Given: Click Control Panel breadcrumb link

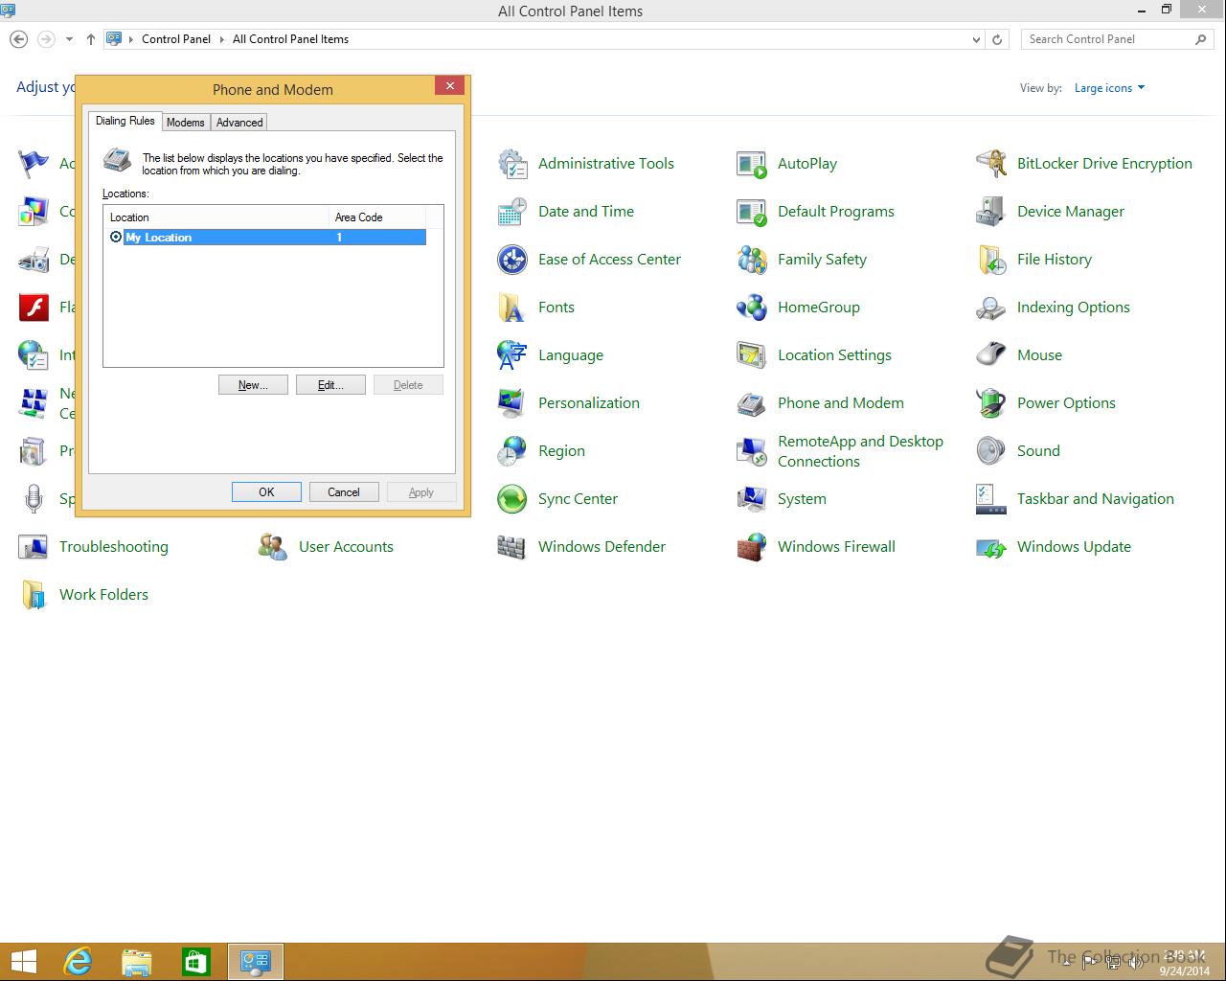Looking at the screenshot, I should 176,39.
